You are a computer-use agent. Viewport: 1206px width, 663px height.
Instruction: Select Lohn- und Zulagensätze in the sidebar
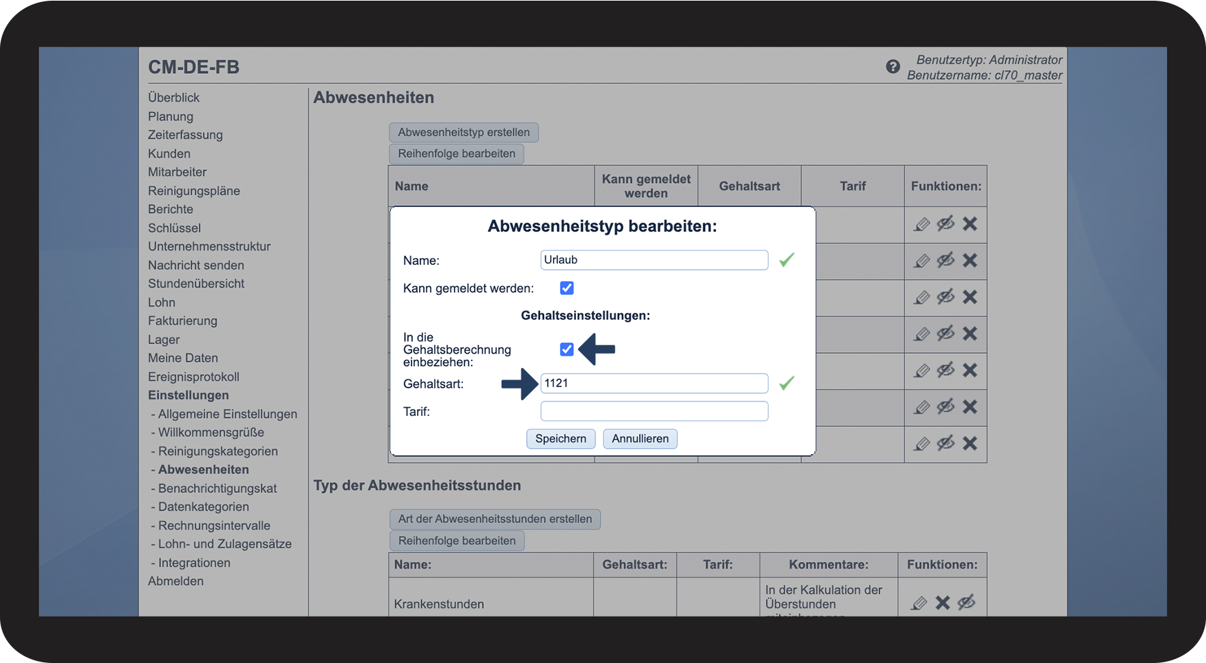tap(225, 544)
